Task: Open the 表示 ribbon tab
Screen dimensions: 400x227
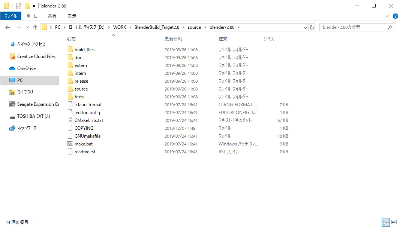Action: pyautogui.click(x=72, y=16)
